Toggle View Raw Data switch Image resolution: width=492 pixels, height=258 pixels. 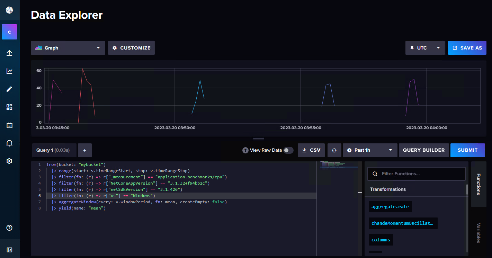[x=288, y=150]
